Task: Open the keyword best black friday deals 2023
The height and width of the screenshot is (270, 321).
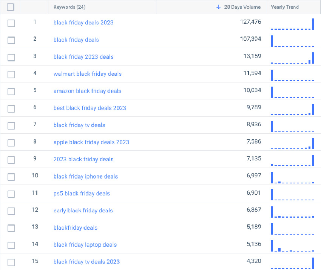Action: [90, 108]
